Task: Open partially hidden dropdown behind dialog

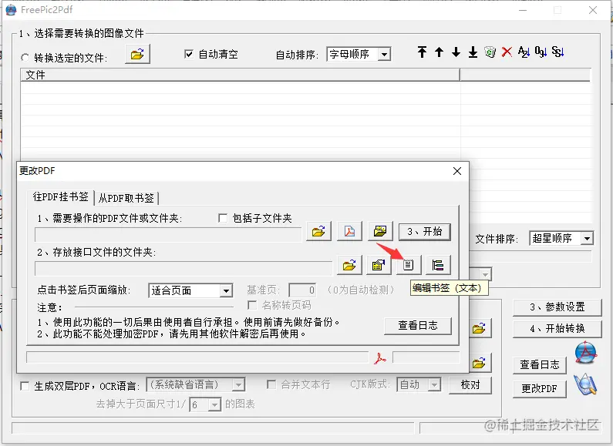Action: [485, 274]
